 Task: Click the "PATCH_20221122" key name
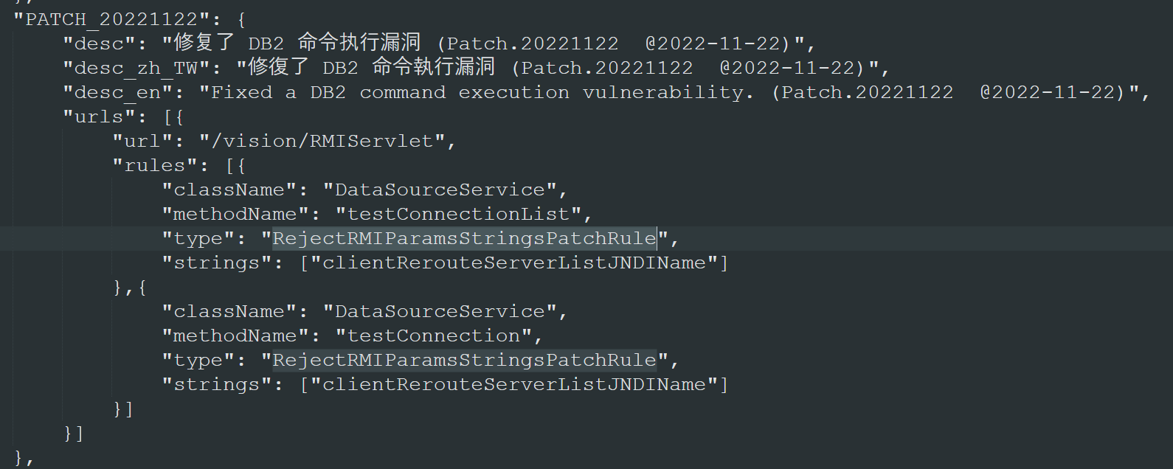pyautogui.click(x=111, y=19)
